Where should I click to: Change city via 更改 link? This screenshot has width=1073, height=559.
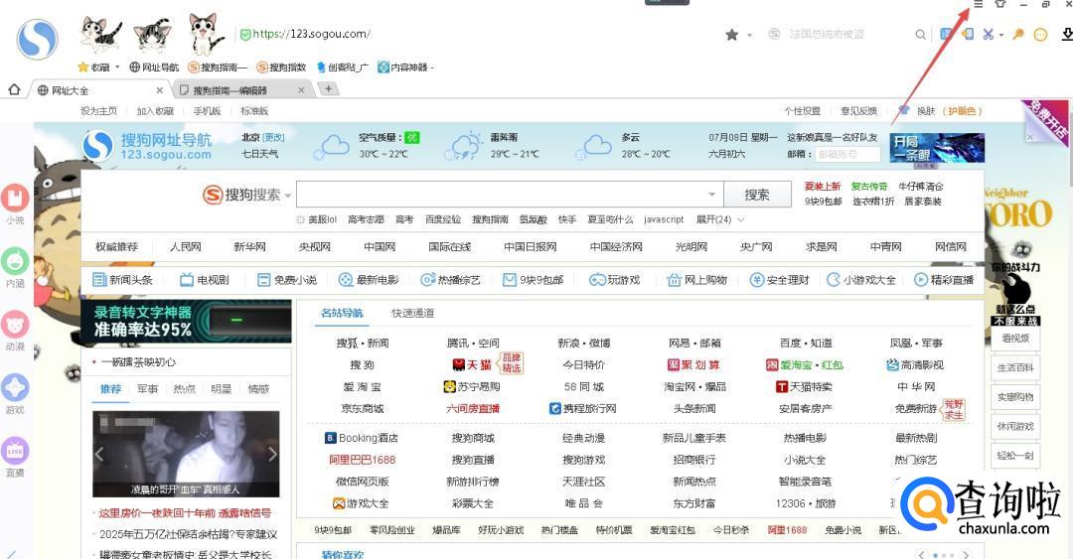tap(274, 138)
